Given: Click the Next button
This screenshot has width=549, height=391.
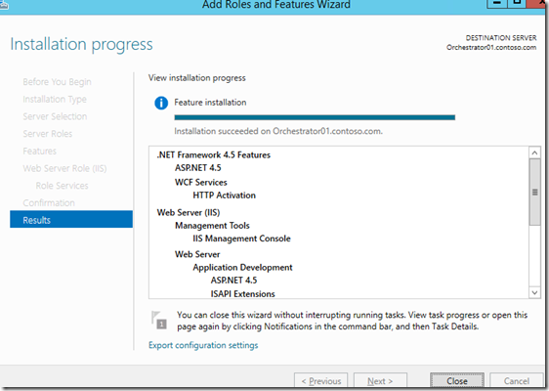Looking at the screenshot, I should (380, 381).
